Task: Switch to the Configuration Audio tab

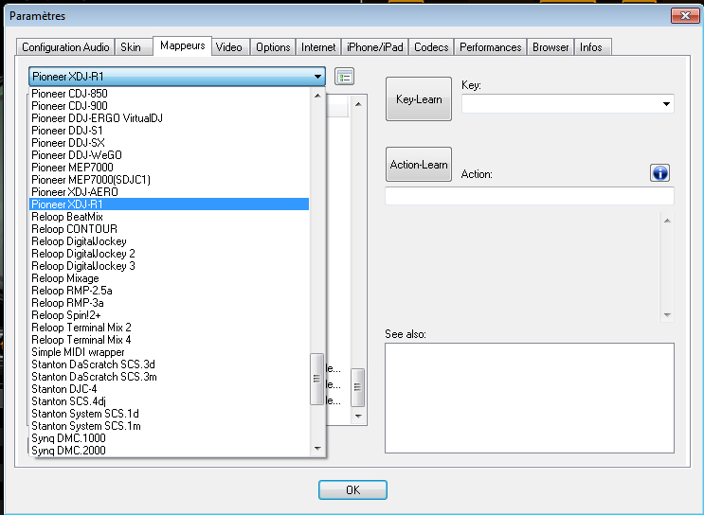Action: (x=65, y=47)
